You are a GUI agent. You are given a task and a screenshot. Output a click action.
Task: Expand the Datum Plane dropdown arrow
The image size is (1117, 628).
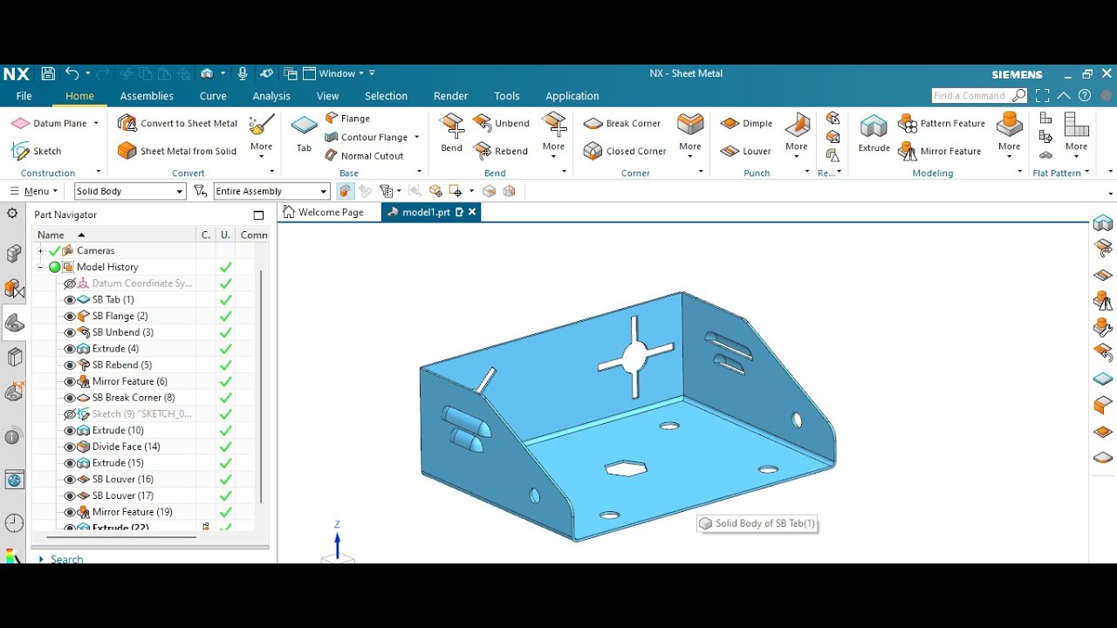[96, 123]
